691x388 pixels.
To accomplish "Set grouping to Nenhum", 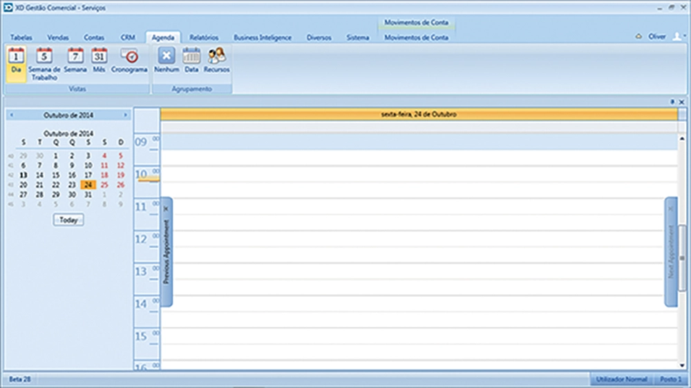I will (167, 61).
